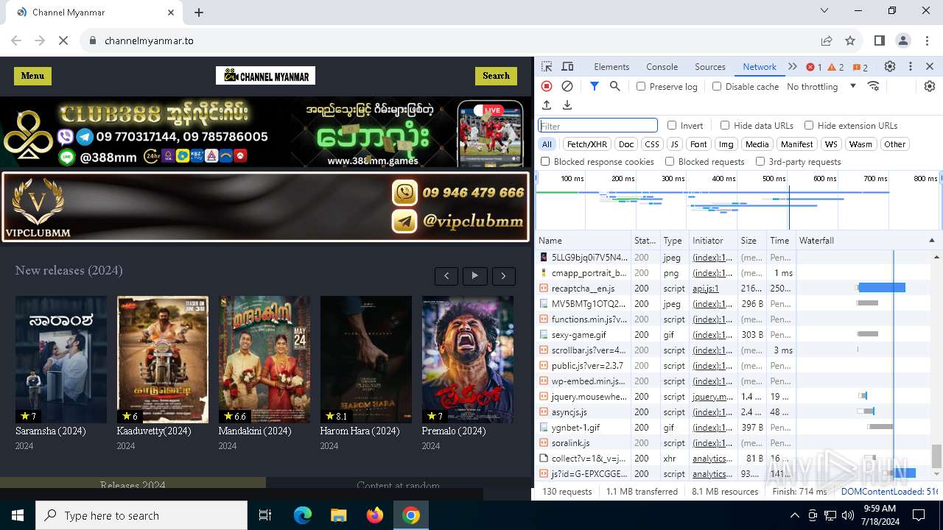This screenshot has height=530, width=943.
Task: Open a new browser tab
Action: pos(199,13)
